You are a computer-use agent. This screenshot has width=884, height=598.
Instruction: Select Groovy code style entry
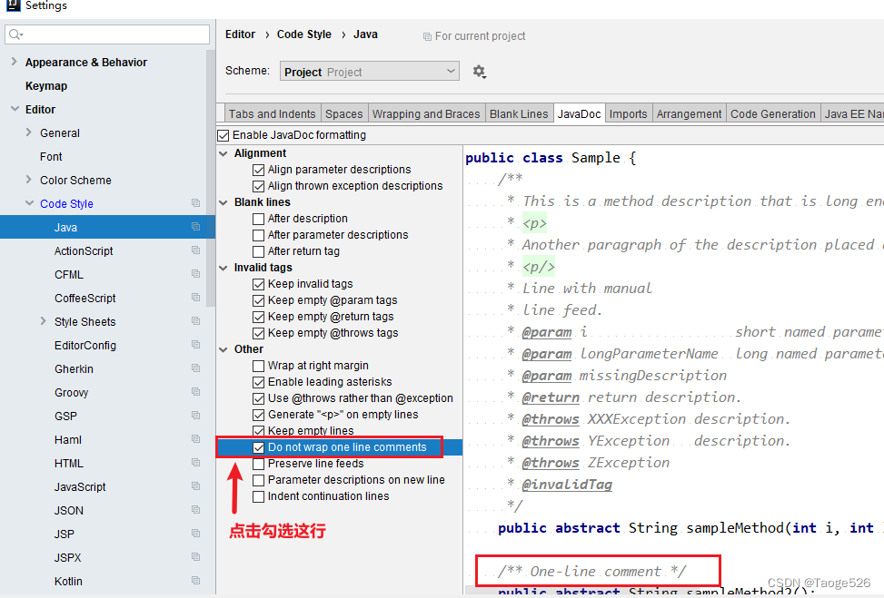(x=71, y=393)
